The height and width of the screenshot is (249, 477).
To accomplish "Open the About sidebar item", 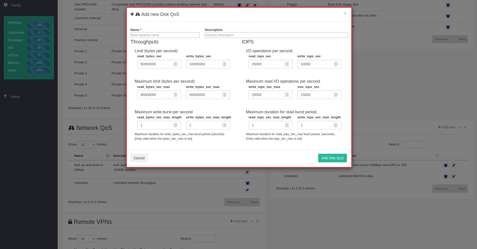I will tap(15, 97).
